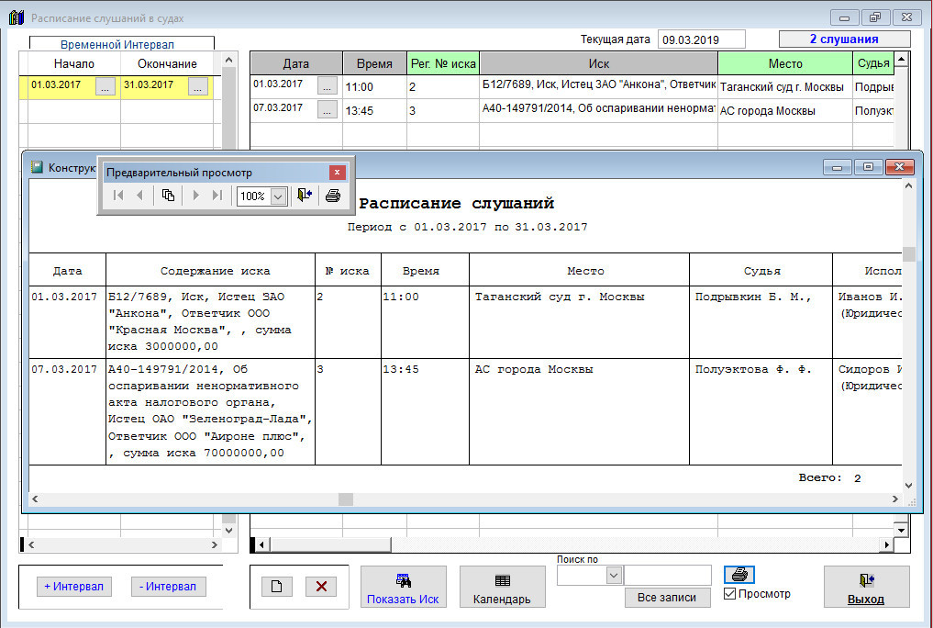
Task: Click the Рег. № иска column header
Action: tap(443, 63)
